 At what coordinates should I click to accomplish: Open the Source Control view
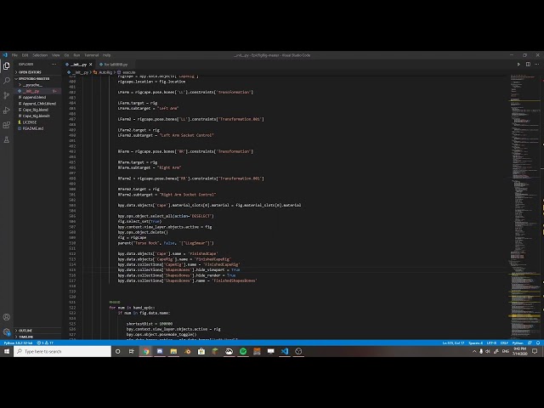[x=6, y=95]
